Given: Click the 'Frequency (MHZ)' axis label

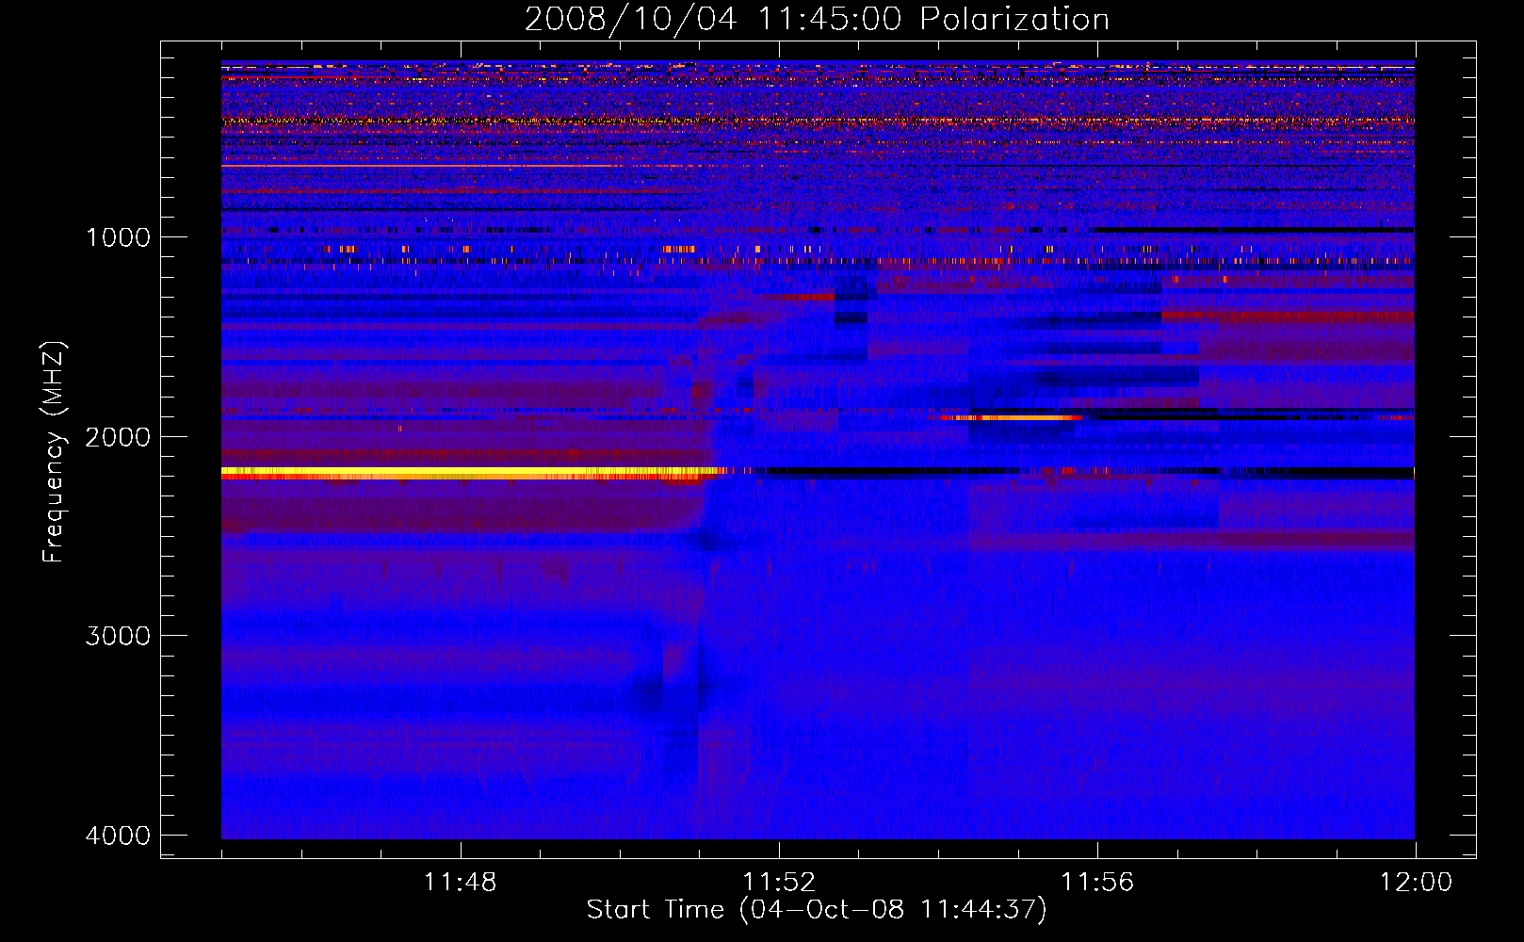Looking at the screenshot, I should pyautogui.click(x=54, y=452).
